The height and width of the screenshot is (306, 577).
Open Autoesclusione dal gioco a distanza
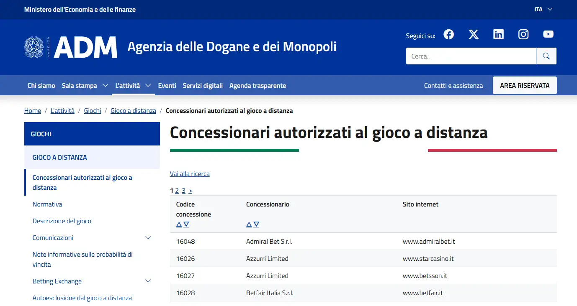[82, 298]
